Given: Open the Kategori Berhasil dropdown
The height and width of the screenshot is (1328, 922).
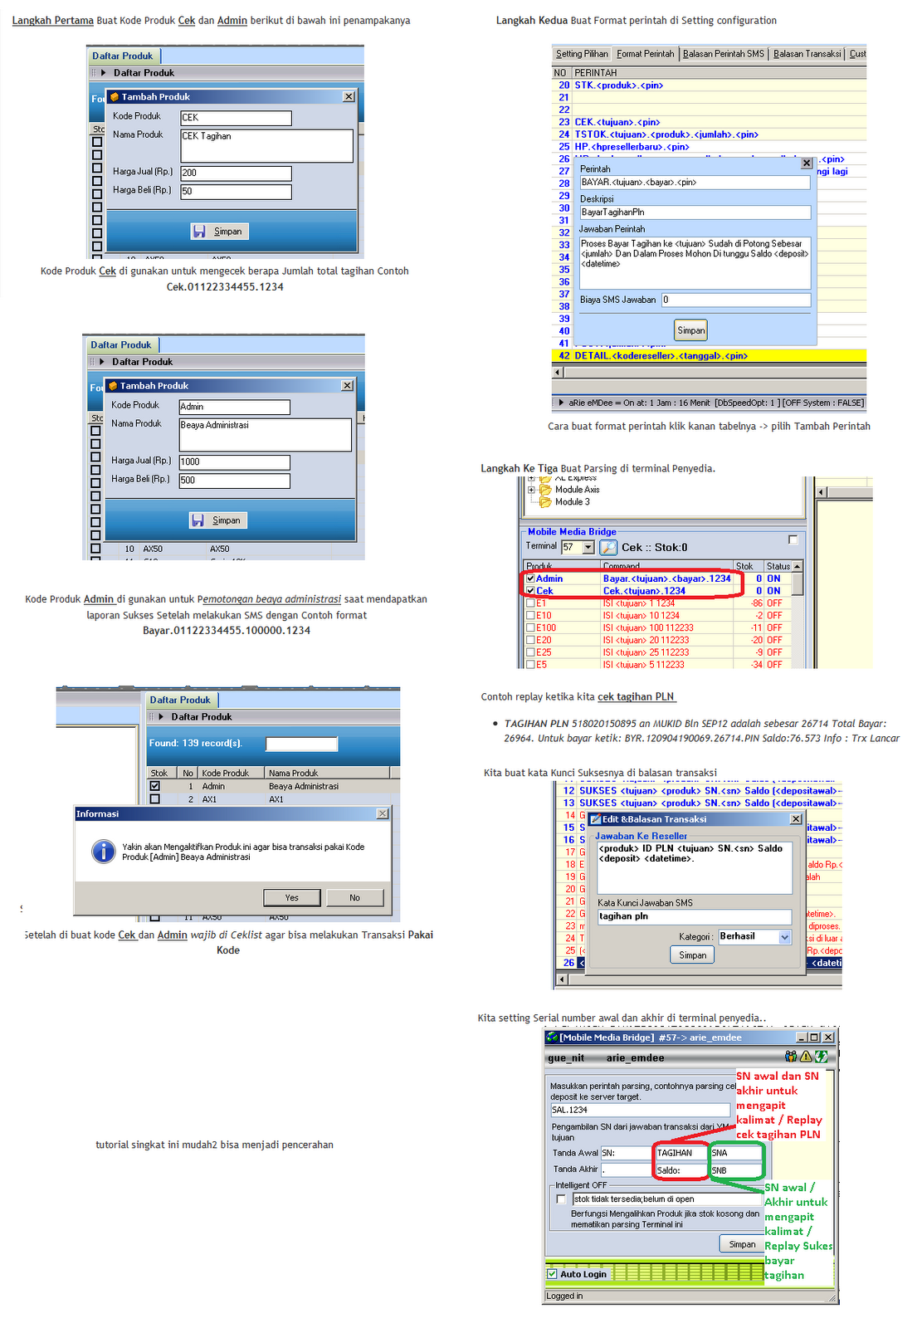Looking at the screenshot, I should coord(785,937).
